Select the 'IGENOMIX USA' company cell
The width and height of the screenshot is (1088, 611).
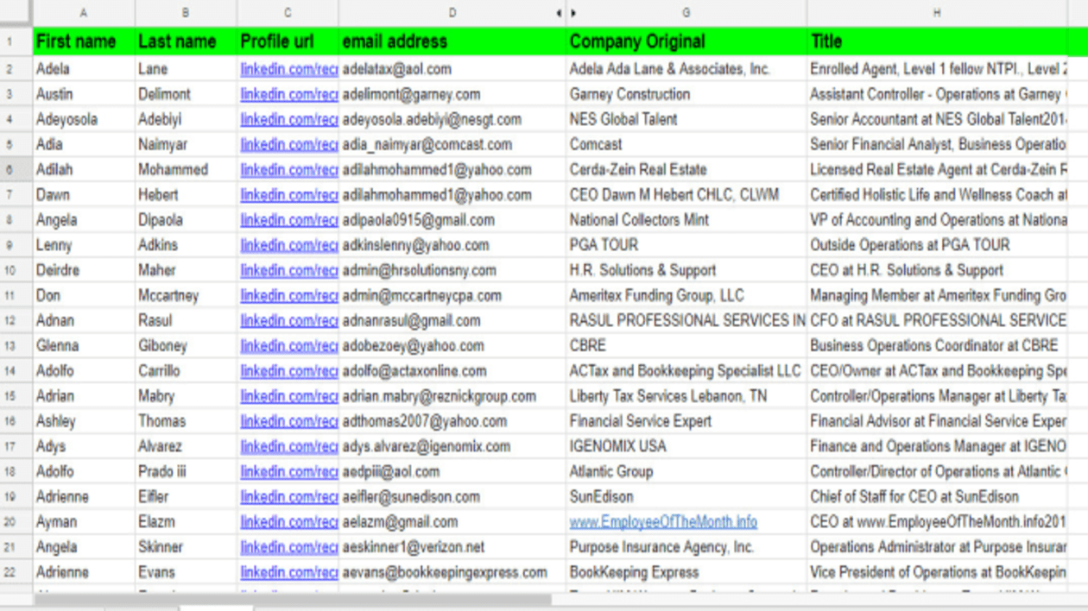[x=686, y=447]
